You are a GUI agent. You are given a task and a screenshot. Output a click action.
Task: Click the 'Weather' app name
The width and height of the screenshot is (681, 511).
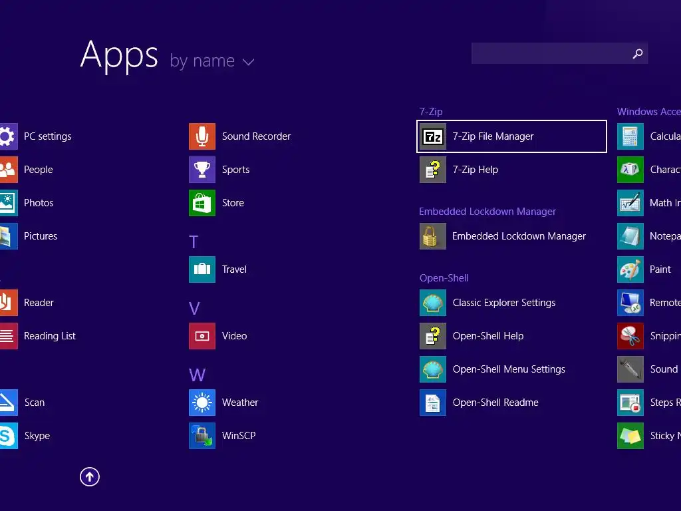tap(240, 403)
